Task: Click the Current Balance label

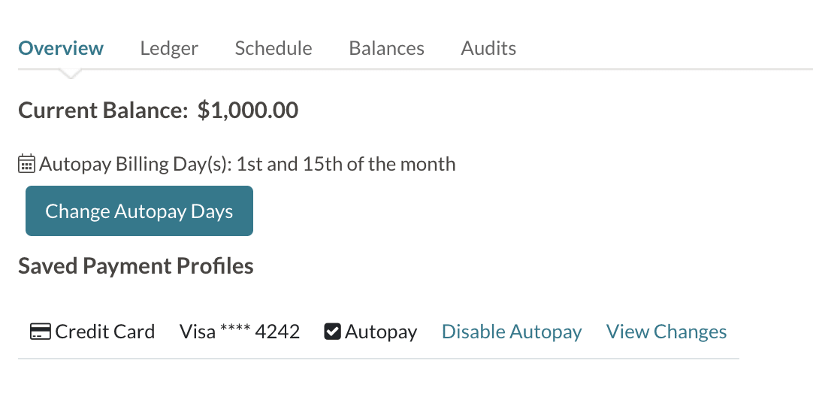Action: pos(103,111)
